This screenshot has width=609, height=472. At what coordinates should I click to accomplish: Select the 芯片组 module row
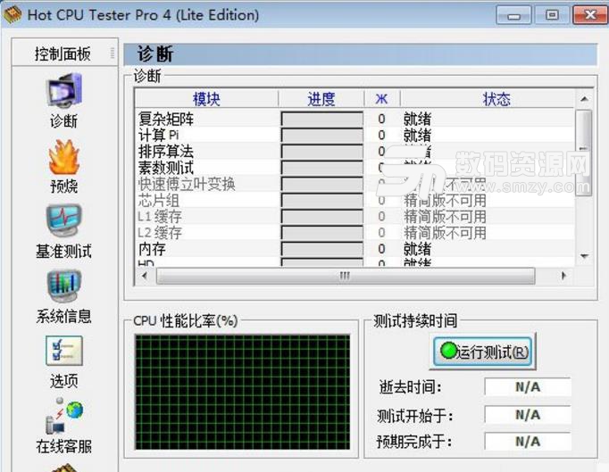click(x=355, y=200)
